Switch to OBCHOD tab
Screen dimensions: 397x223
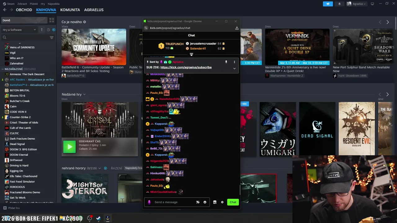[24, 10]
